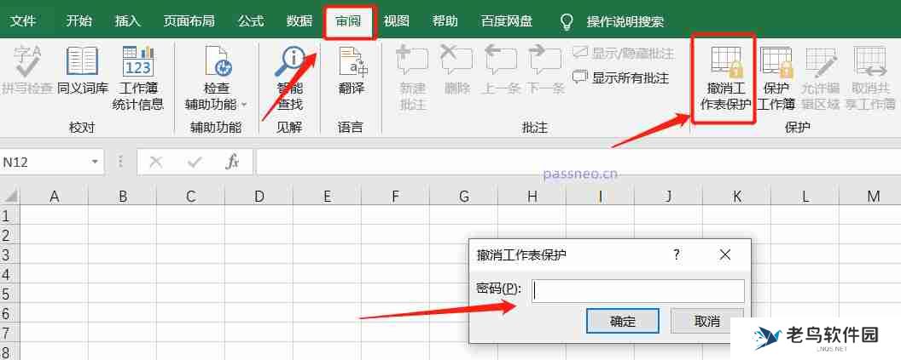Toggle 显示/隐藏批注
Viewport: 901px width, 360px height.
coord(623,54)
